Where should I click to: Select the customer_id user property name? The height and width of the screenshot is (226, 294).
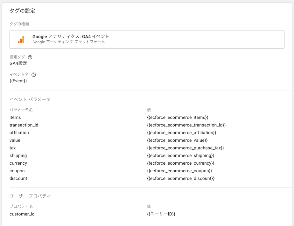pos(22,214)
